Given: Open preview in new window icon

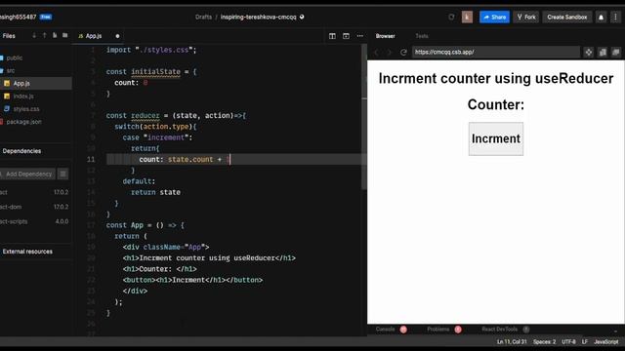Looking at the screenshot, I should [x=616, y=52].
